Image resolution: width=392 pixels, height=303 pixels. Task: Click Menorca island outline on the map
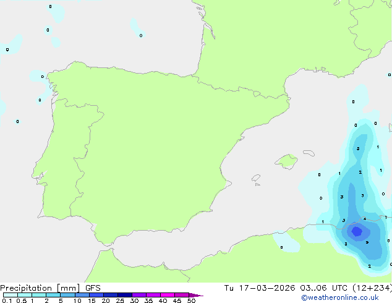309,153
